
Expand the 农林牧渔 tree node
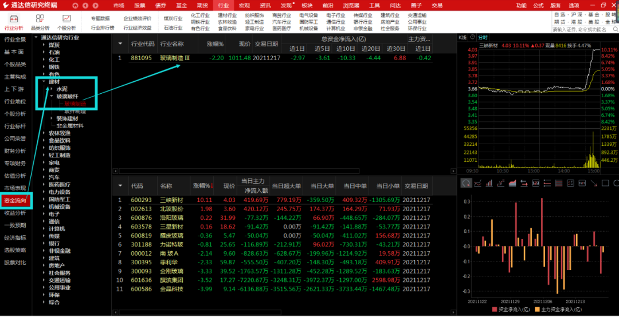(x=44, y=133)
